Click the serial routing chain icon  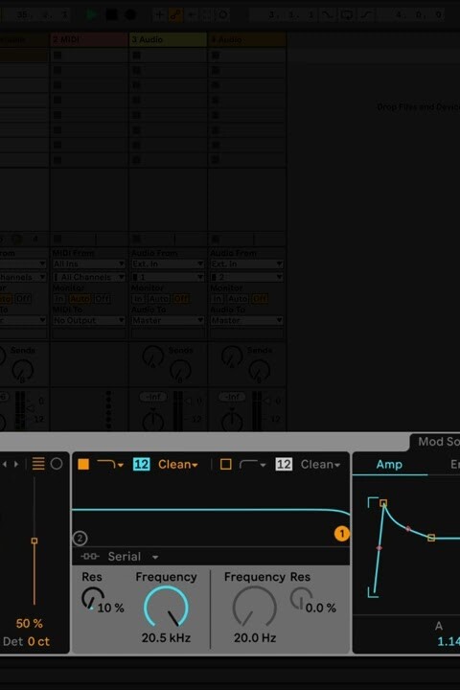tap(90, 557)
